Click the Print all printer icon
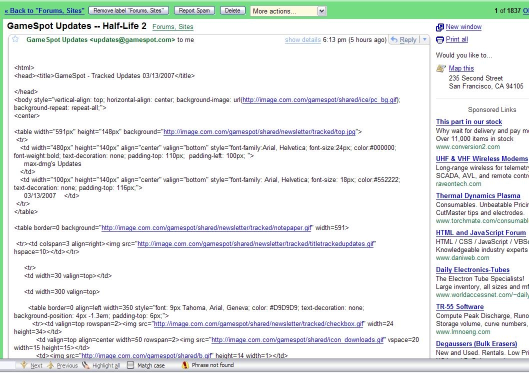 tap(440, 40)
